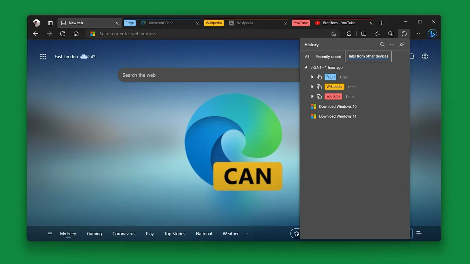Collapse the YouTube group label in tab strip
The image size is (470, 264).
(x=301, y=23)
